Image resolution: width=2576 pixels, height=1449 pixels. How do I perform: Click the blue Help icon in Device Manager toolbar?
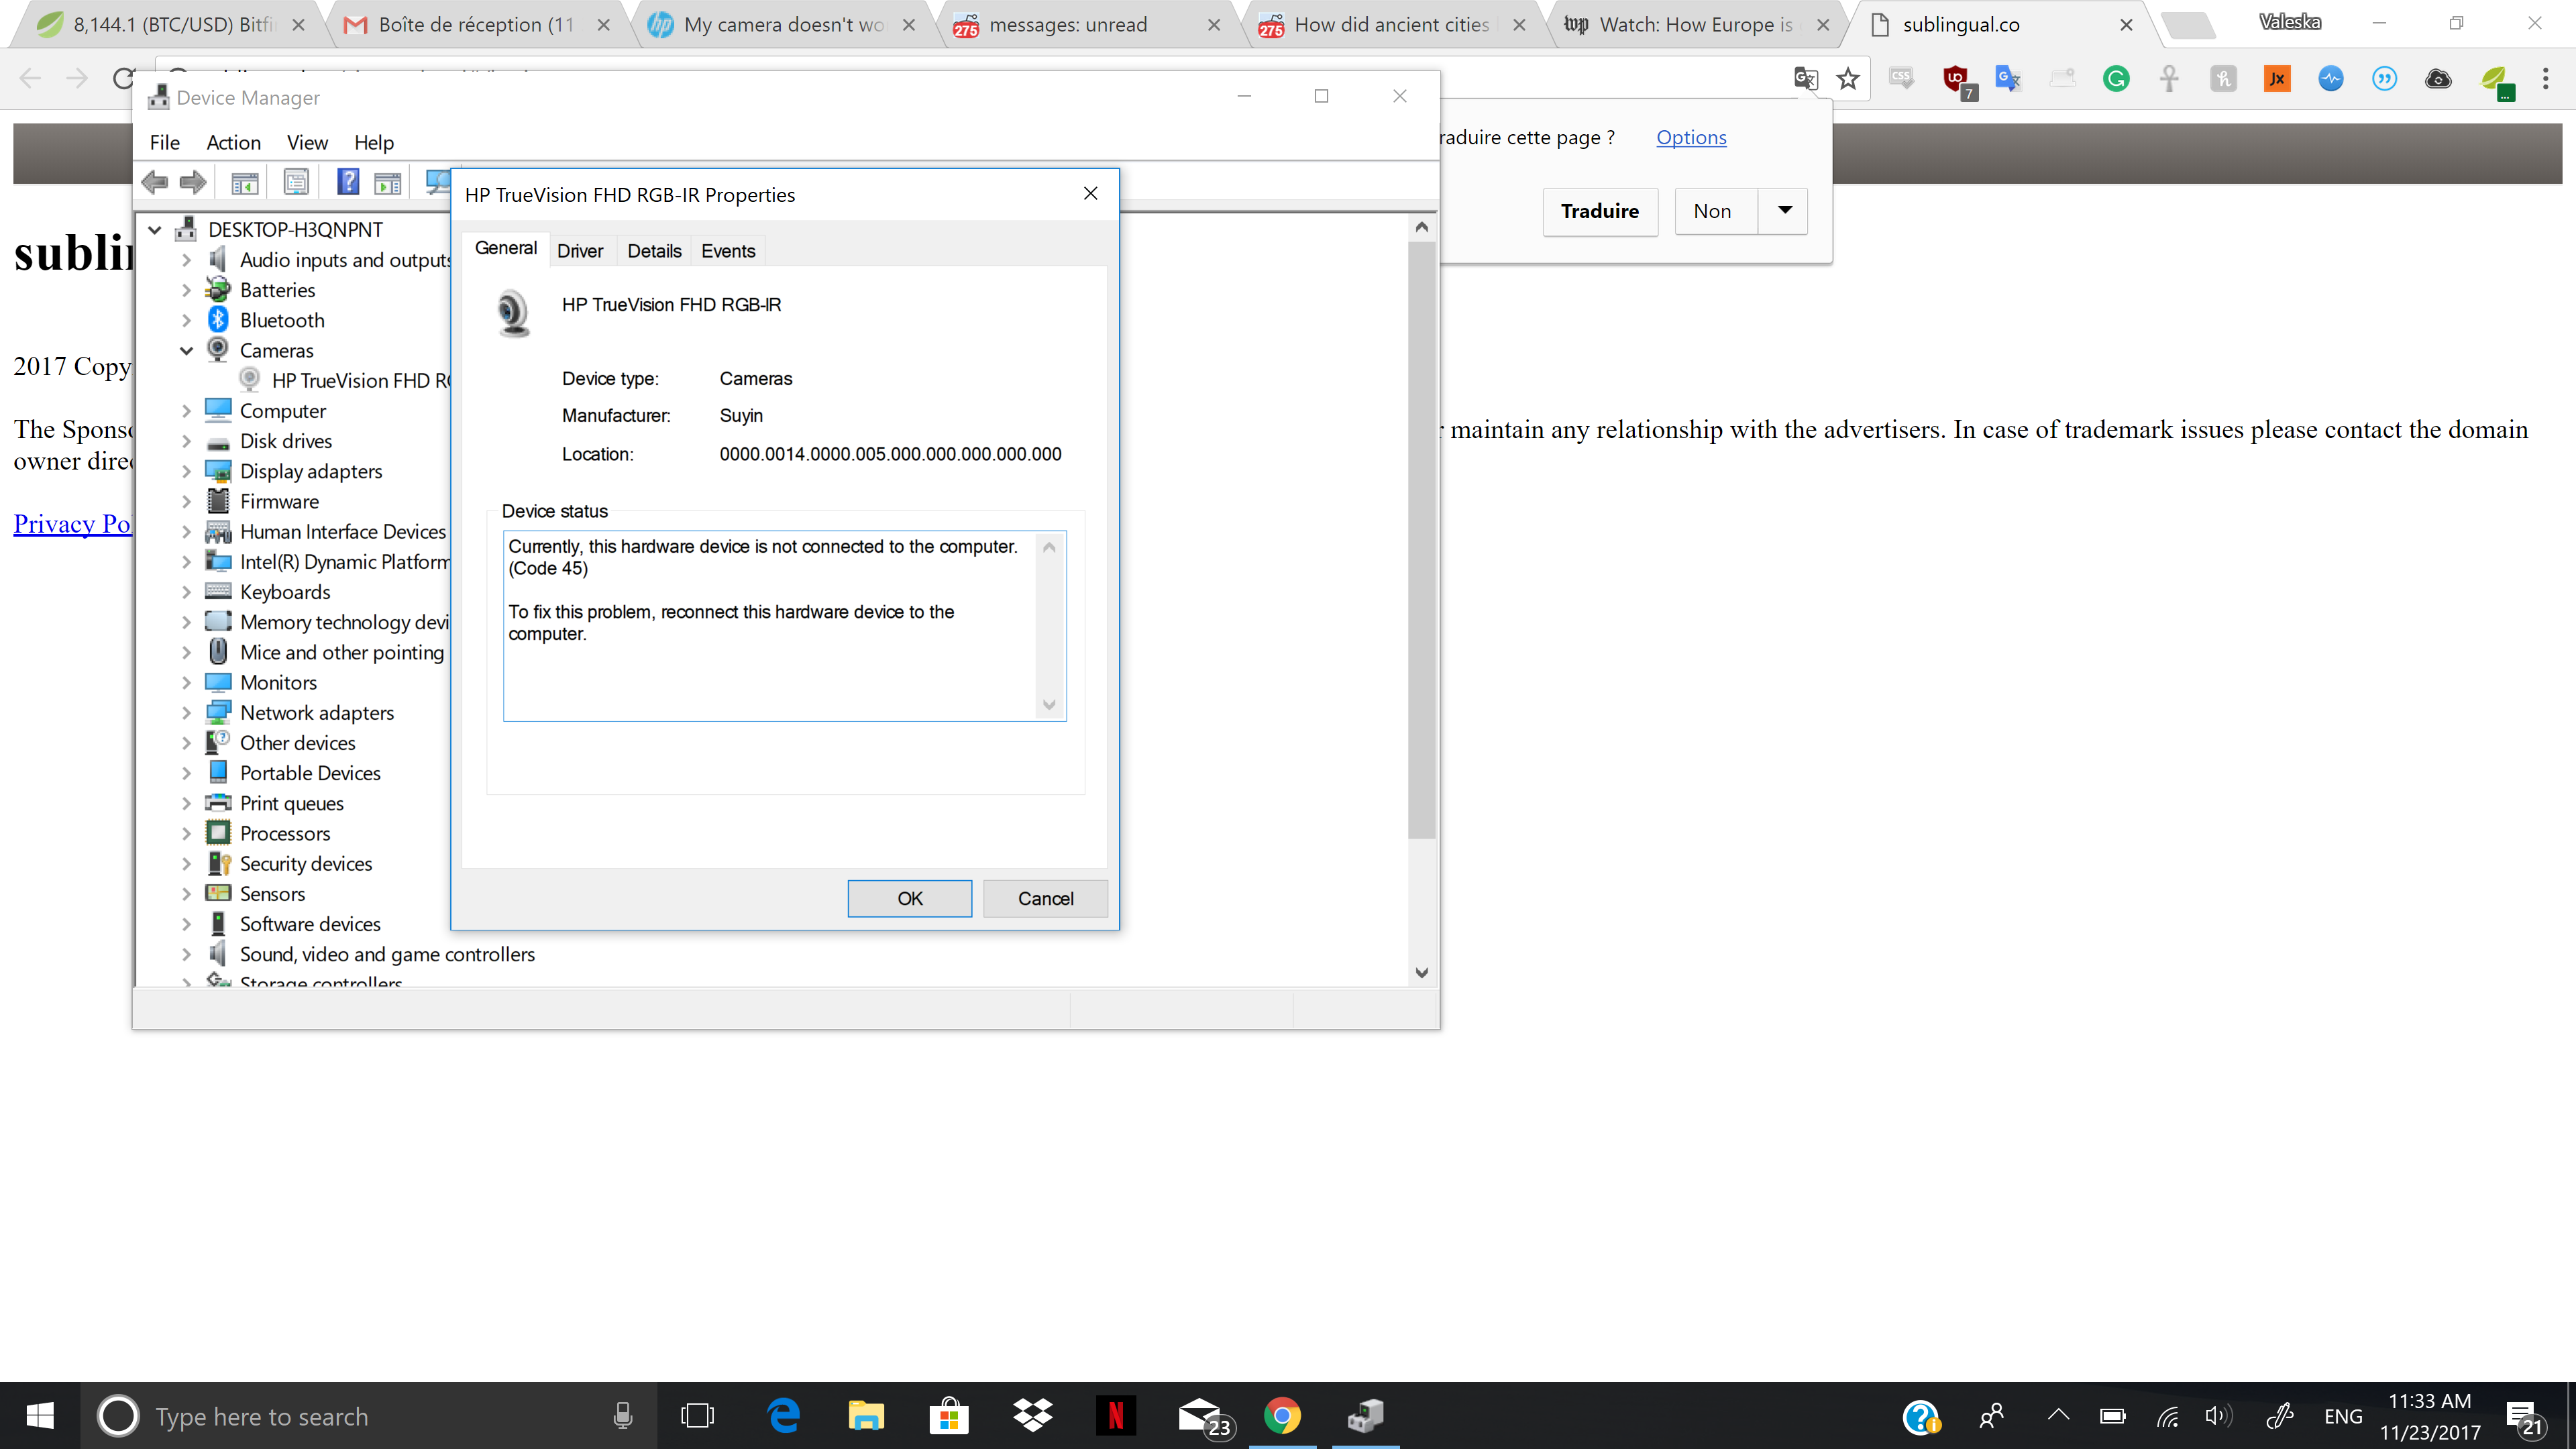[x=347, y=182]
